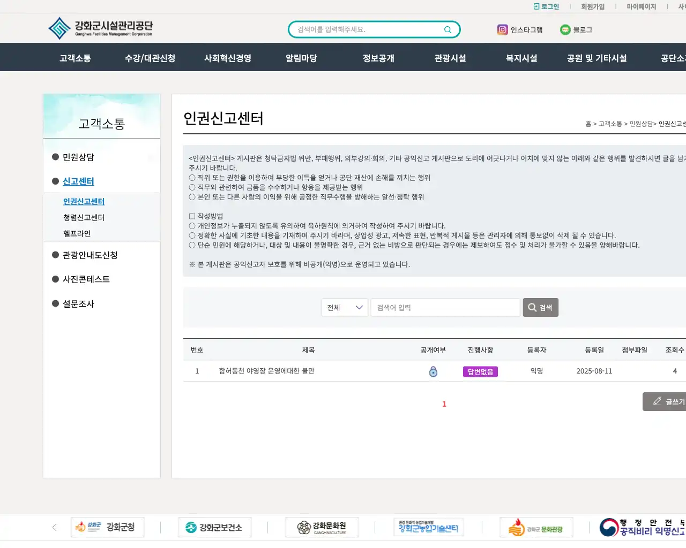Open the 전체 search filter dropdown
The height and width of the screenshot is (548, 686).
[345, 307]
